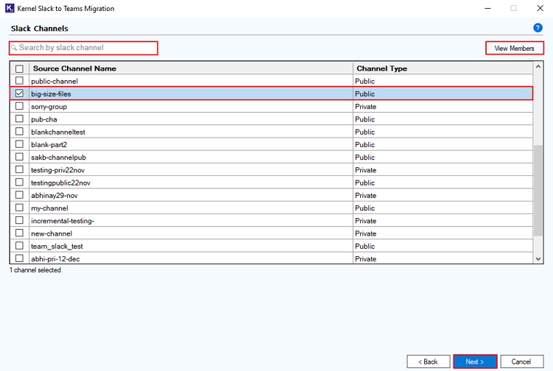Image resolution: width=553 pixels, height=371 pixels.
Task: Open the blue help icon
Action: pyautogui.click(x=538, y=28)
